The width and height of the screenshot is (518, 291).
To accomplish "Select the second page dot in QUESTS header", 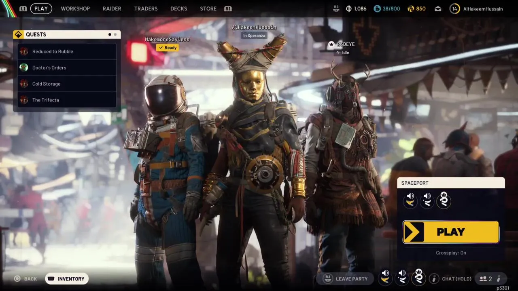I will point(115,34).
